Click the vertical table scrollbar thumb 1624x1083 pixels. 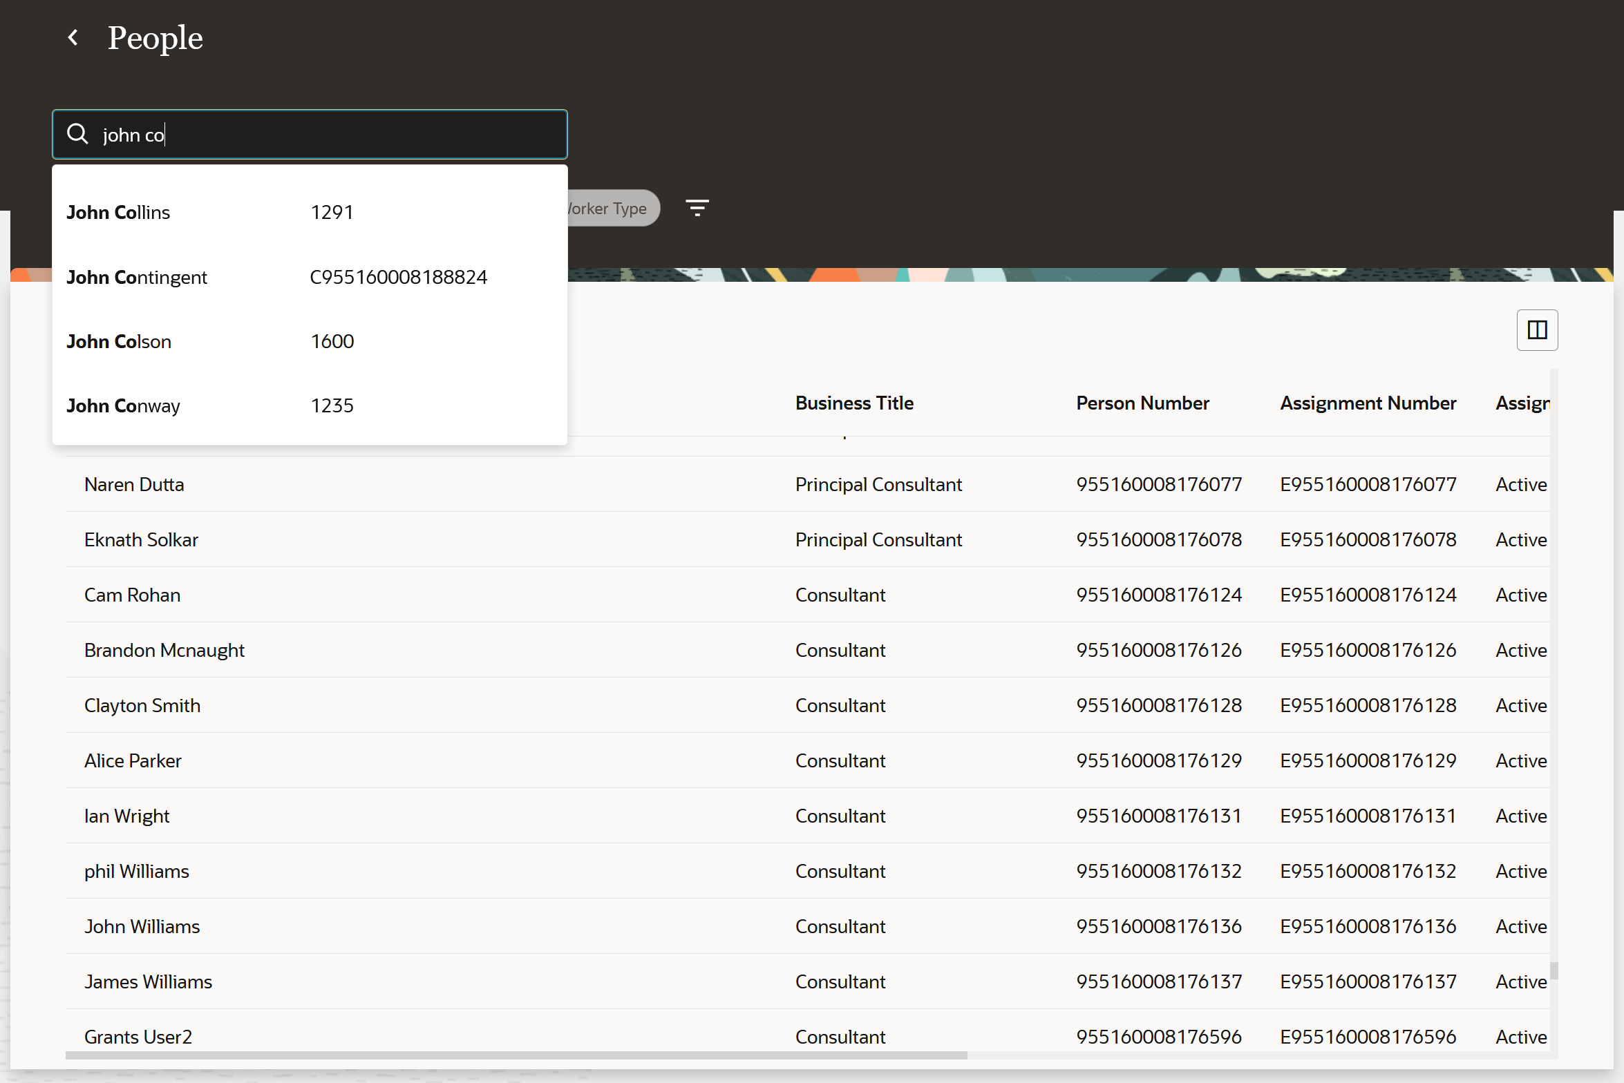tap(1554, 971)
